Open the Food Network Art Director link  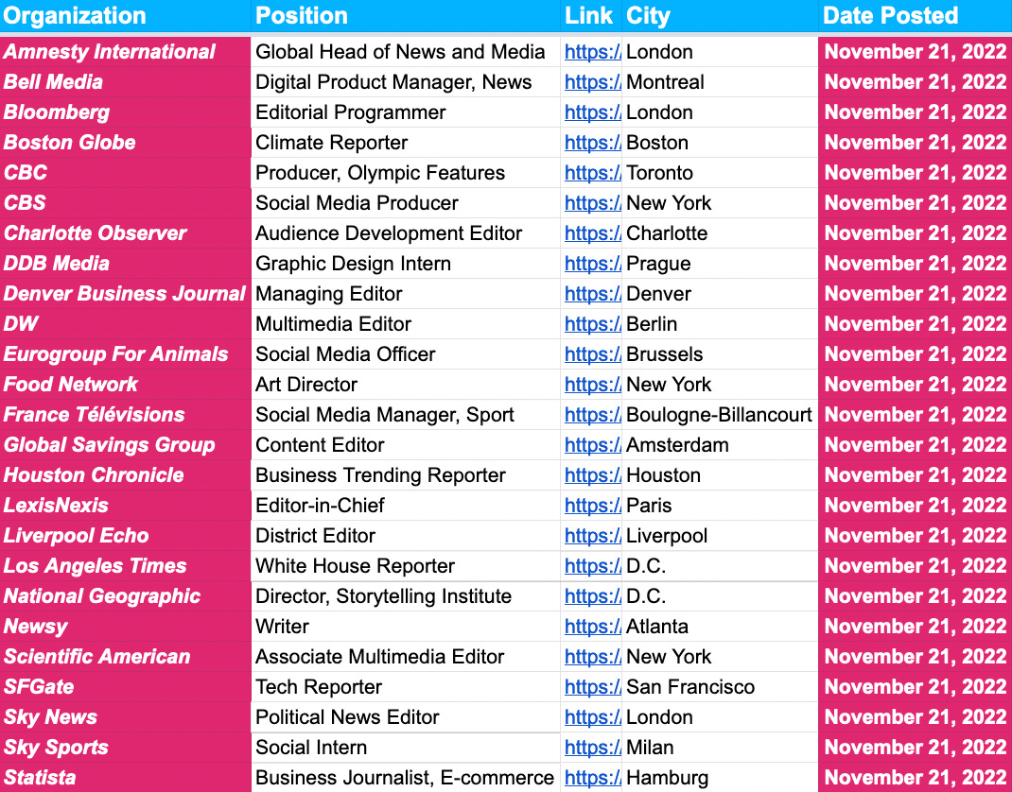pyautogui.click(x=592, y=385)
